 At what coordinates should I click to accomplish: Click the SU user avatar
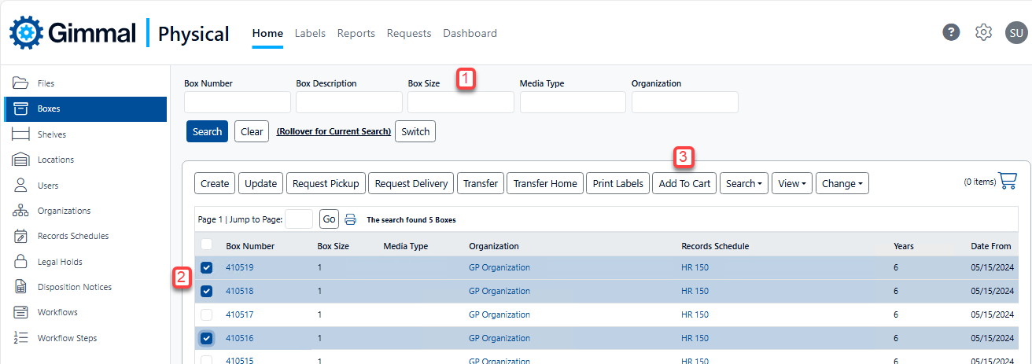click(x=1016, y=32)
